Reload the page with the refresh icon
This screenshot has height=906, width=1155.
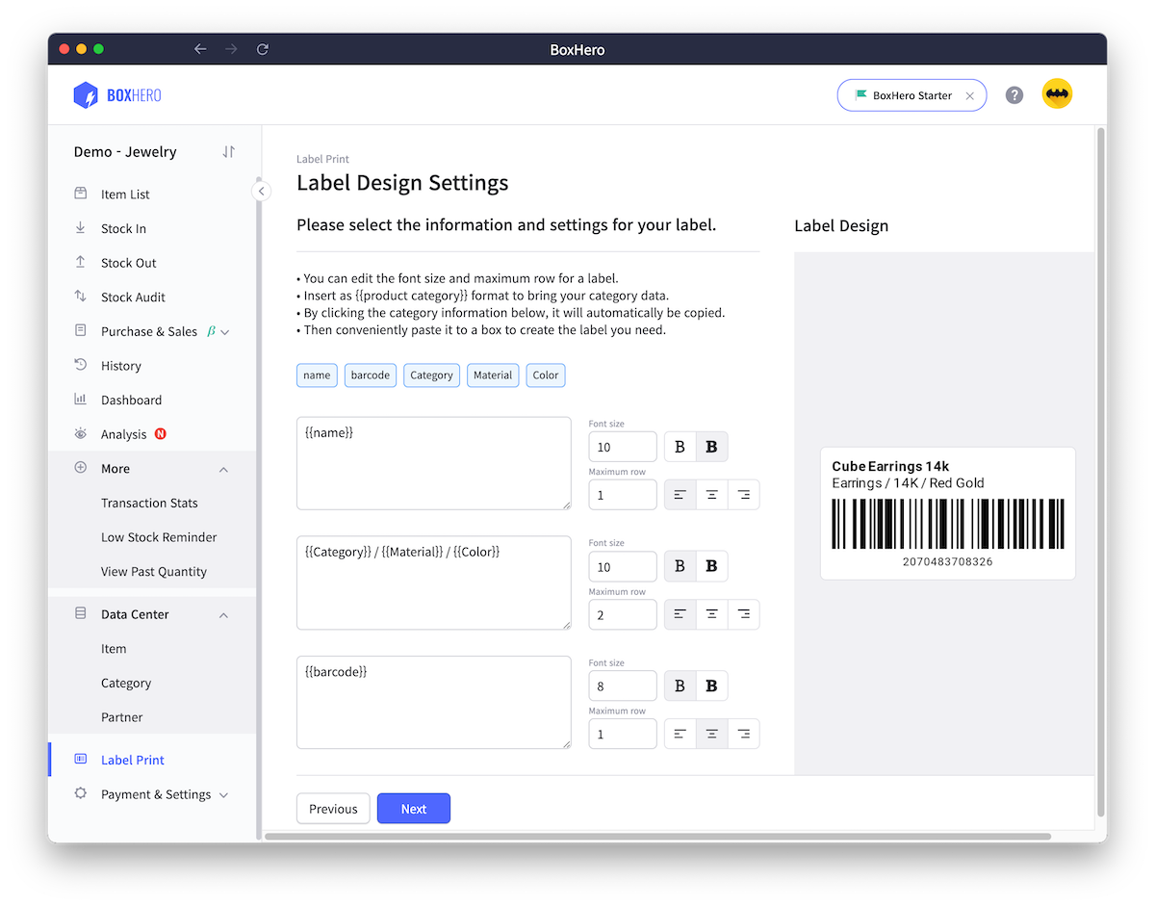(262, 49)
